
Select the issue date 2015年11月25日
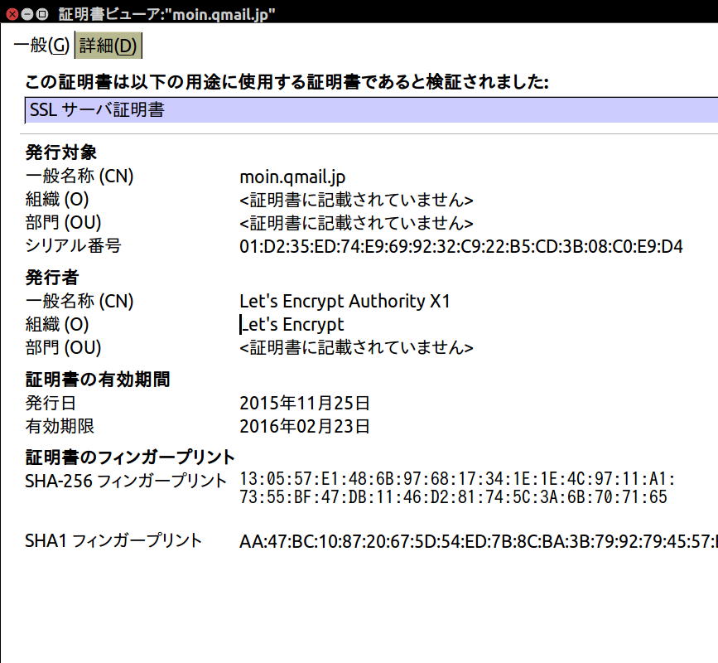click(305, 404)
